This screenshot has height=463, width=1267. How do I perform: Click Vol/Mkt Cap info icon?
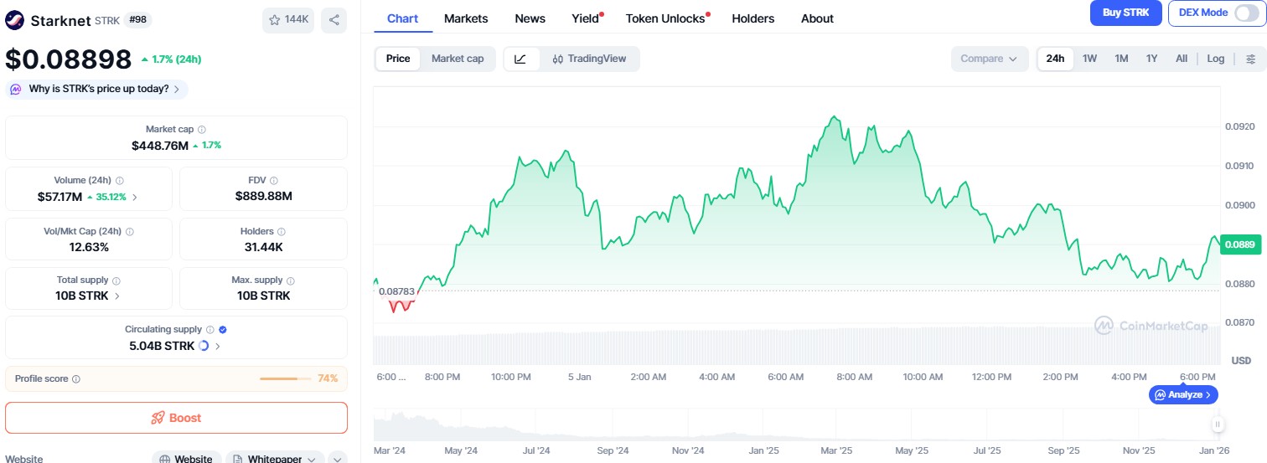click(129, 232)
